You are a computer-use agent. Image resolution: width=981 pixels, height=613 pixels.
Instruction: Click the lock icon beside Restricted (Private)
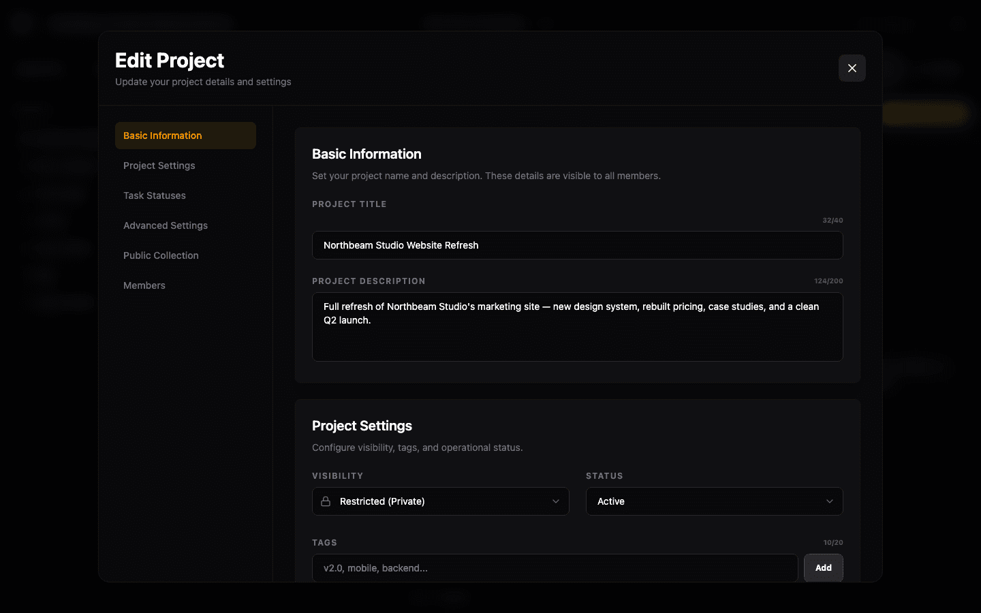pos(327,501)
